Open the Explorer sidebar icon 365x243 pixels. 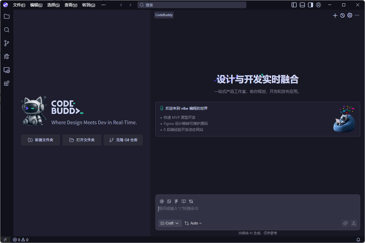[6, 16]
